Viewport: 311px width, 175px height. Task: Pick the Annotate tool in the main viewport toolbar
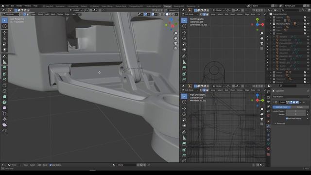click(x=4, y=56)
